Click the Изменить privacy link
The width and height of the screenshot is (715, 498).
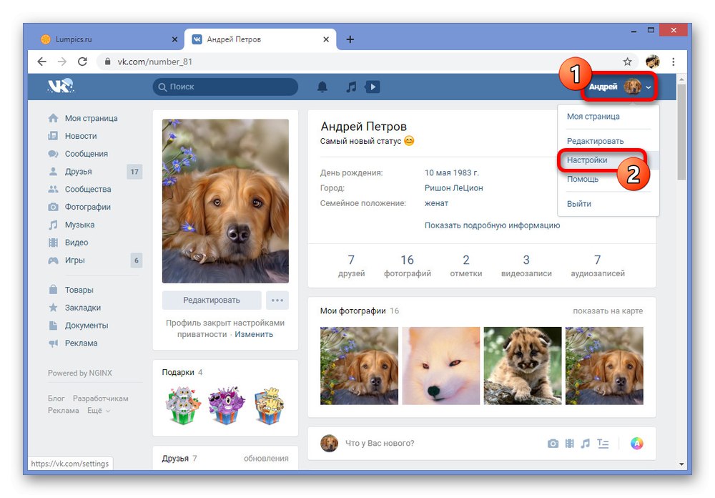(x=254, y=334)
